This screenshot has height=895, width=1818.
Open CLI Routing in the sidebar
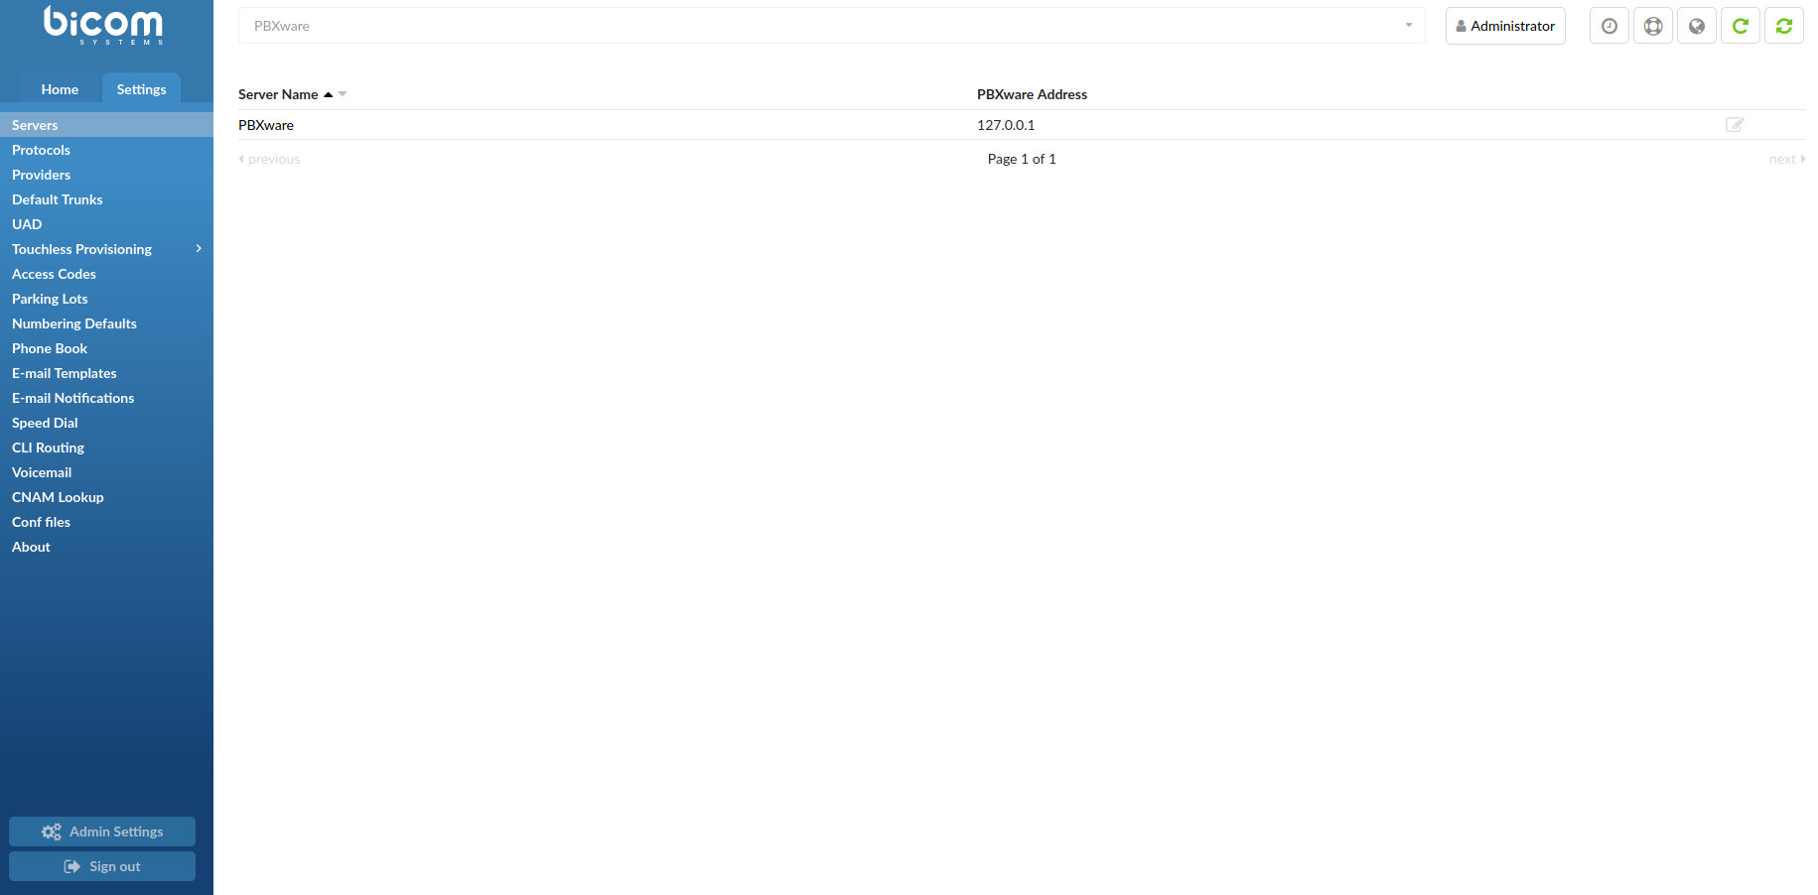click(x=106, y=447)
